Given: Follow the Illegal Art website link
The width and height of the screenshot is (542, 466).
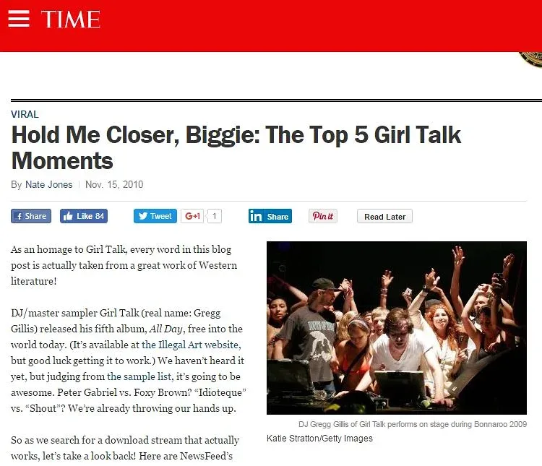Looking at the screenshot, I should (192, 345).
